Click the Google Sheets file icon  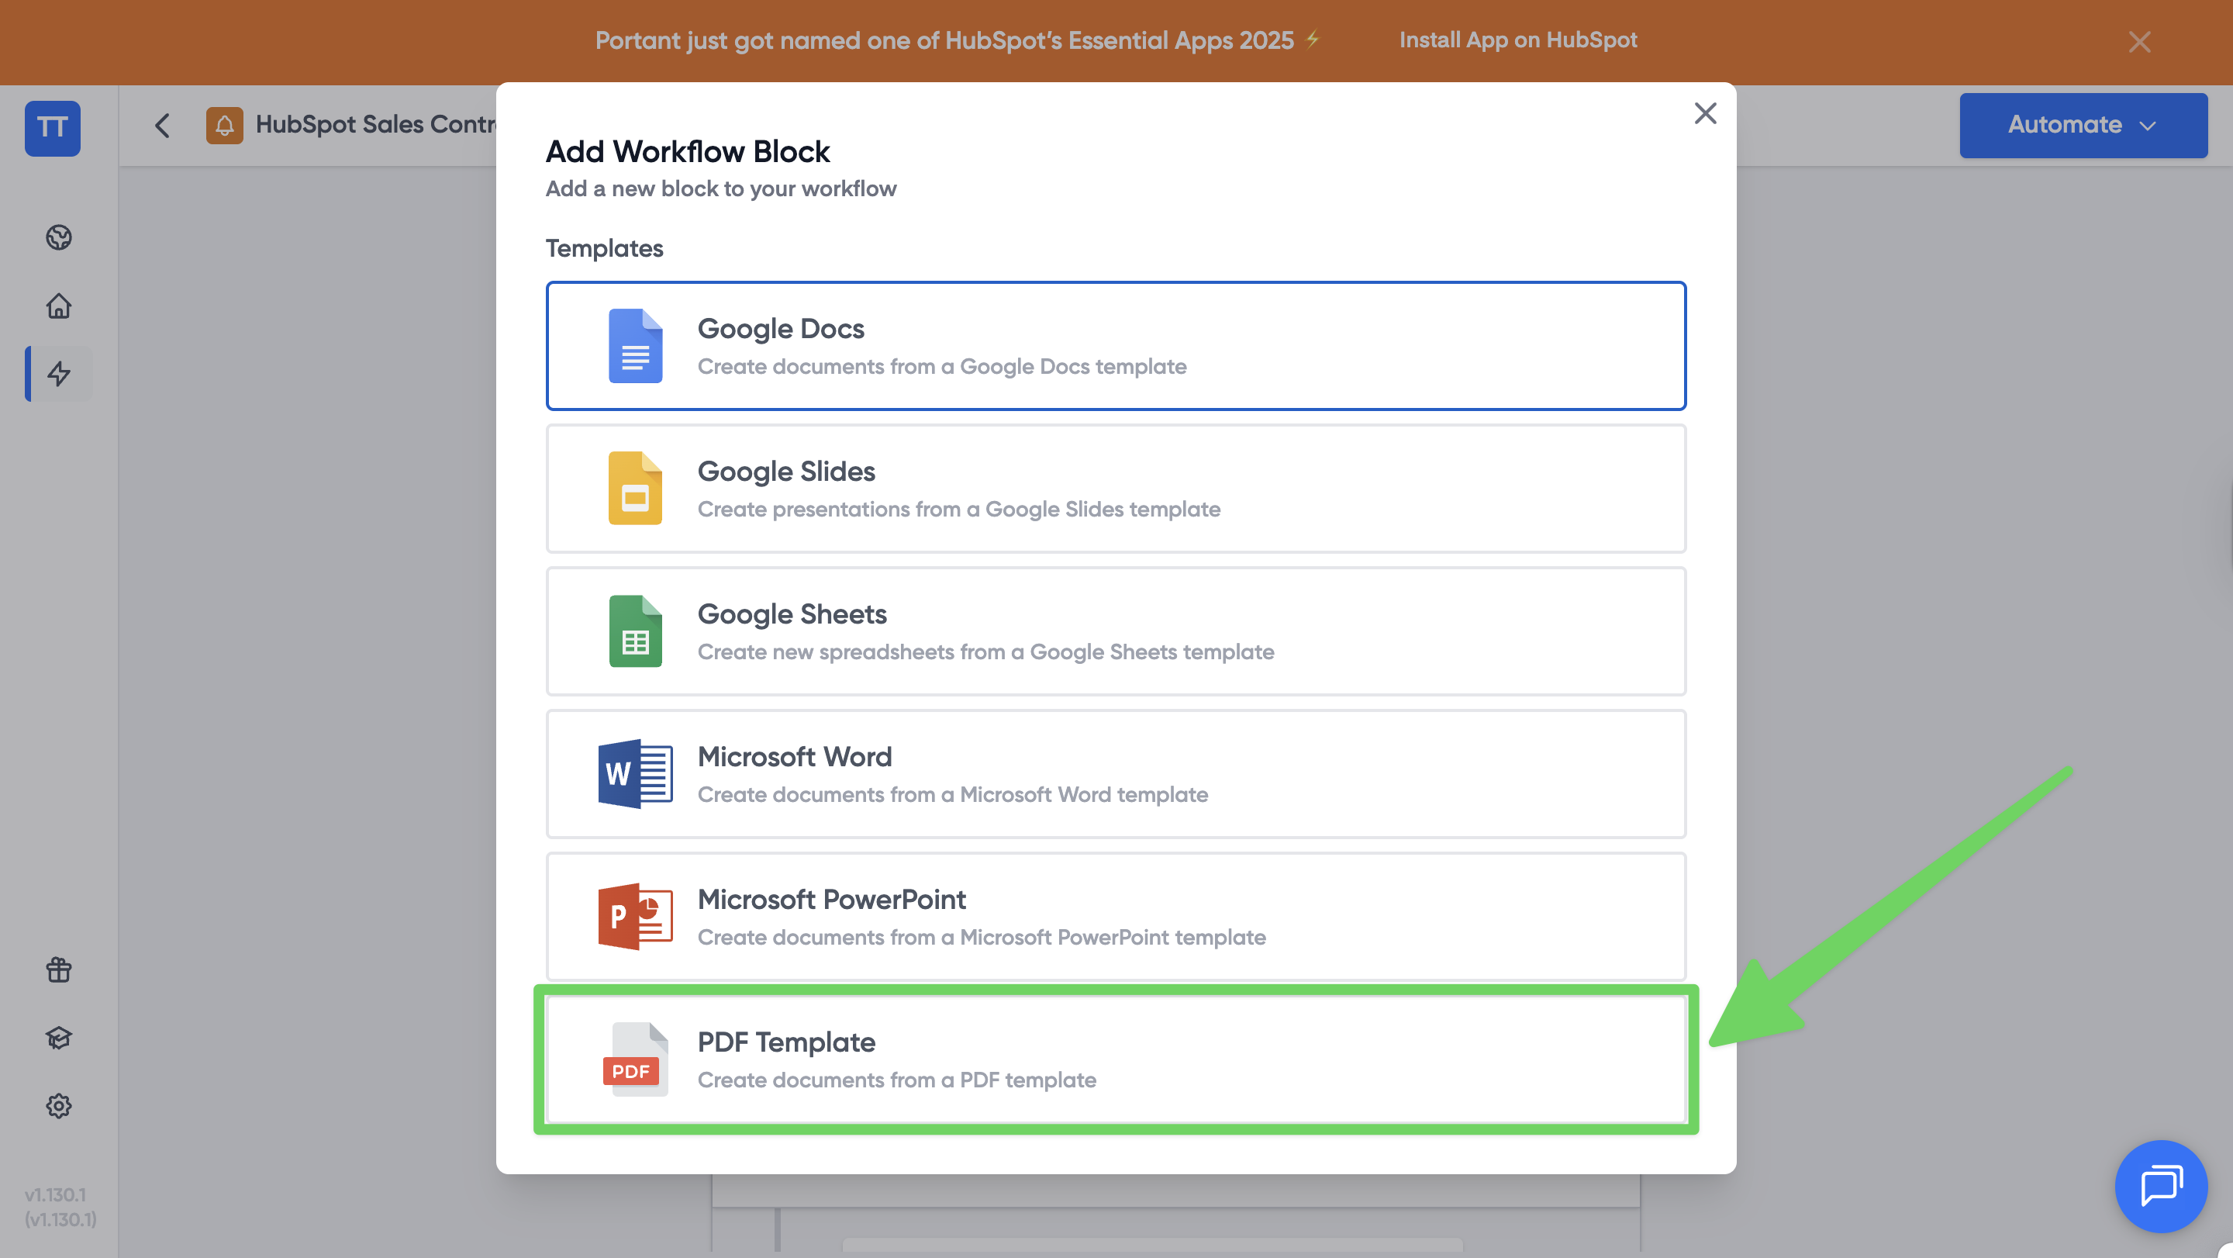(x=636, y=631)
